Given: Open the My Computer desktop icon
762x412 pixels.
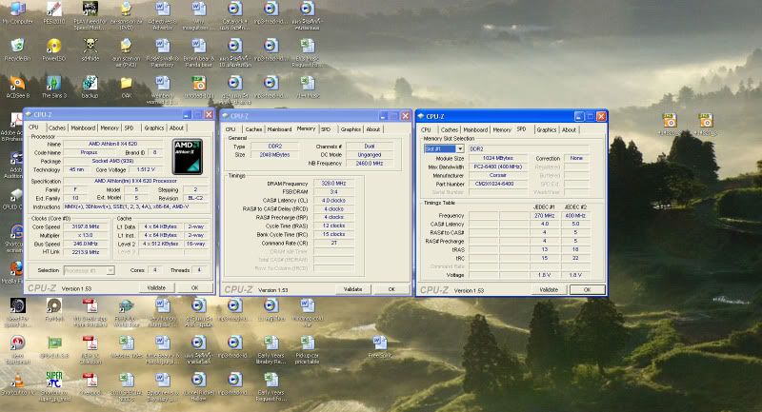Looking at the screenshot, I should pyautogui.click(x=17, y=9).
